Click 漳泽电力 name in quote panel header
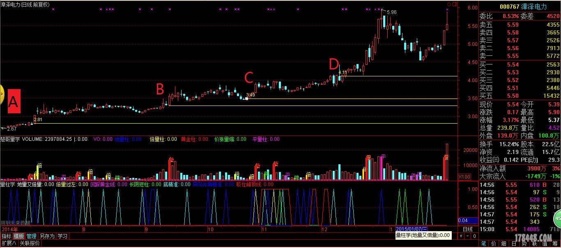561x248 pixels. coord(535,7)
